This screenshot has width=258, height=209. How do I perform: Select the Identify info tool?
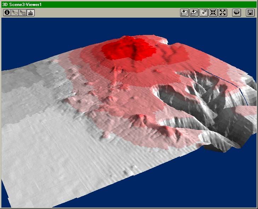(7, 13)
